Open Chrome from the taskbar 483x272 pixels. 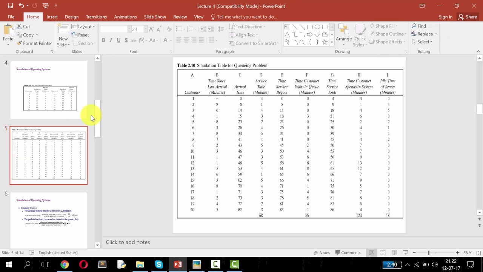pyautogui.click(x=65, y=264)
